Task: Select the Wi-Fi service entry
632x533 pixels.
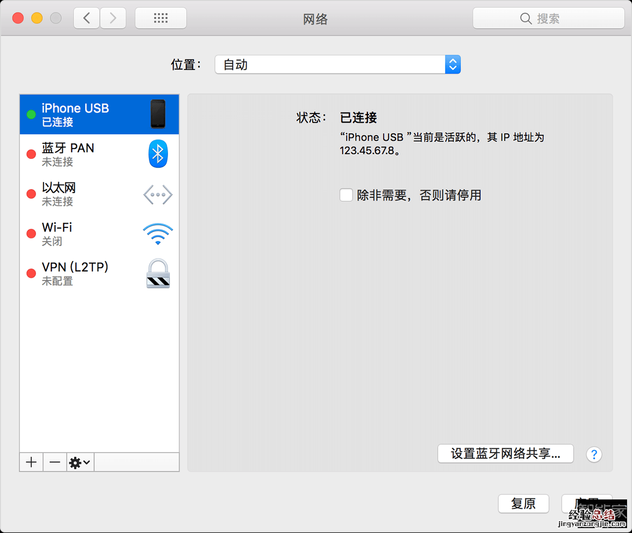Action: 84,234
